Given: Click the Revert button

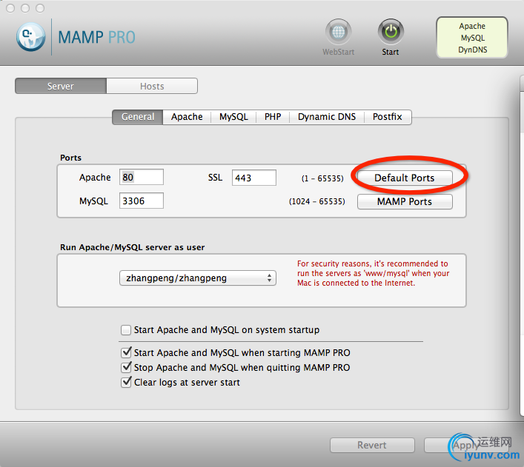Looking at the screenshot, I should (x=372, y=445).
